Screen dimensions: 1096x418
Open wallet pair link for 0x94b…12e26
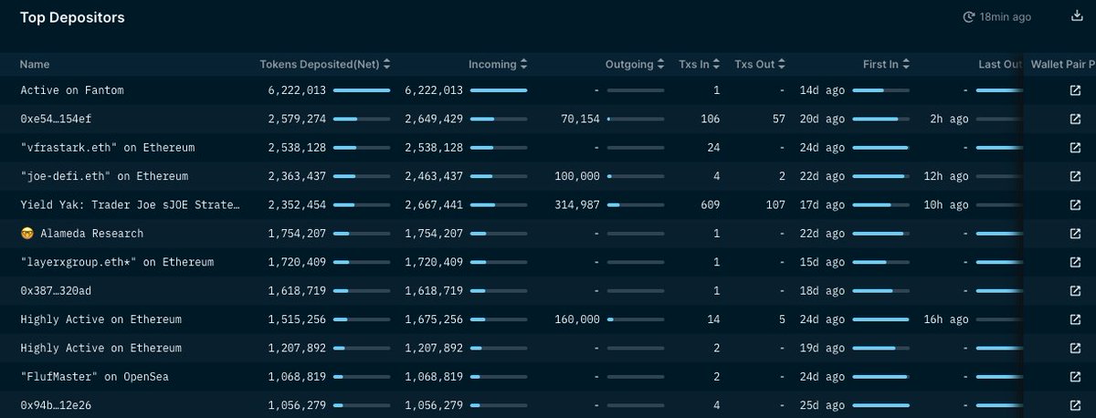[1076, 405]
